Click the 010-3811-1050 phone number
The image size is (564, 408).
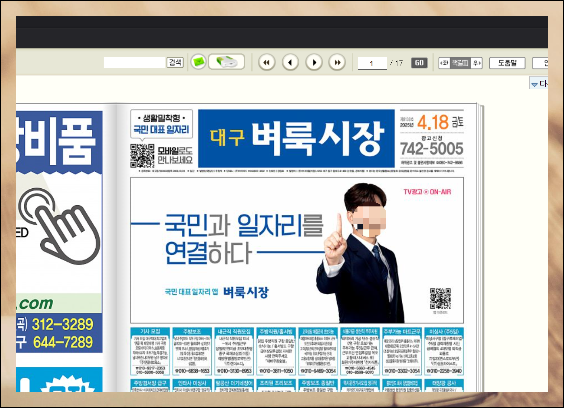(276, 371)
